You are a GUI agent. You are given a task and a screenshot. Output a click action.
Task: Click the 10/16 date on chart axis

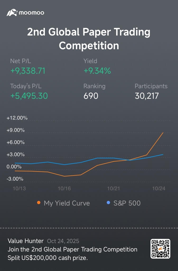(x=64, y=188)
